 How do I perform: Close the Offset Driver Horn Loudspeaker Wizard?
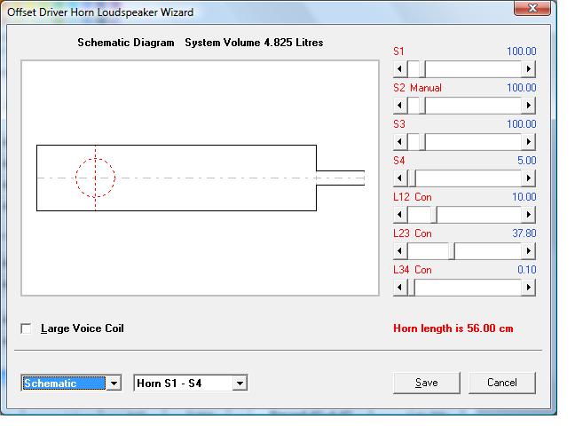pyautogui.click(x=532, y=8)
